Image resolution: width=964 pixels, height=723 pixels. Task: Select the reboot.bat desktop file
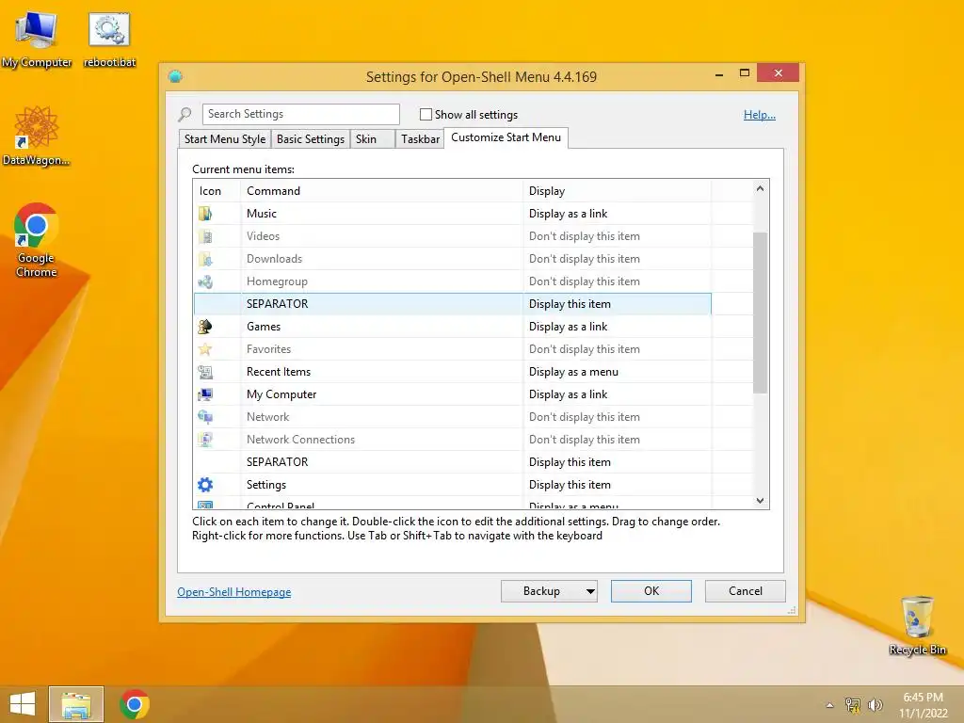[x=109, y=38]
